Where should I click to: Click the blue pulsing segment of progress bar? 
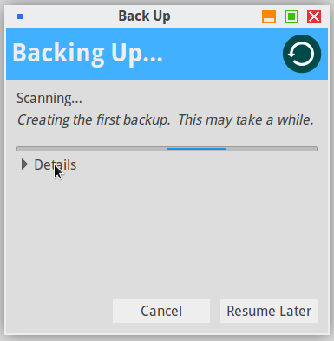[197, 149]
